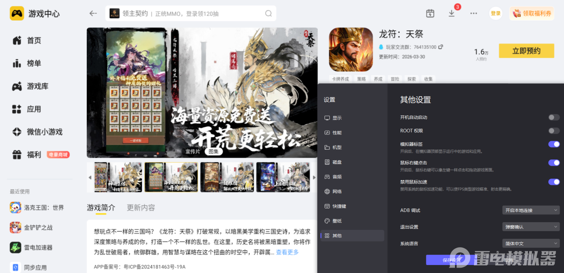
Task: Copy the player group number 764135100
Action: tap(441, 47)
